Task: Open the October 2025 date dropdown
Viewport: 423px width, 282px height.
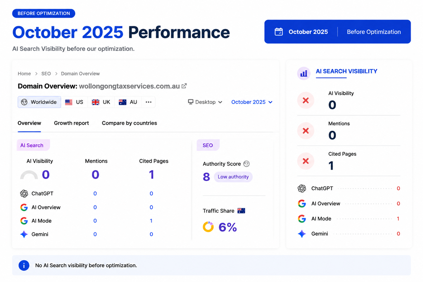Action: point(252,102)
